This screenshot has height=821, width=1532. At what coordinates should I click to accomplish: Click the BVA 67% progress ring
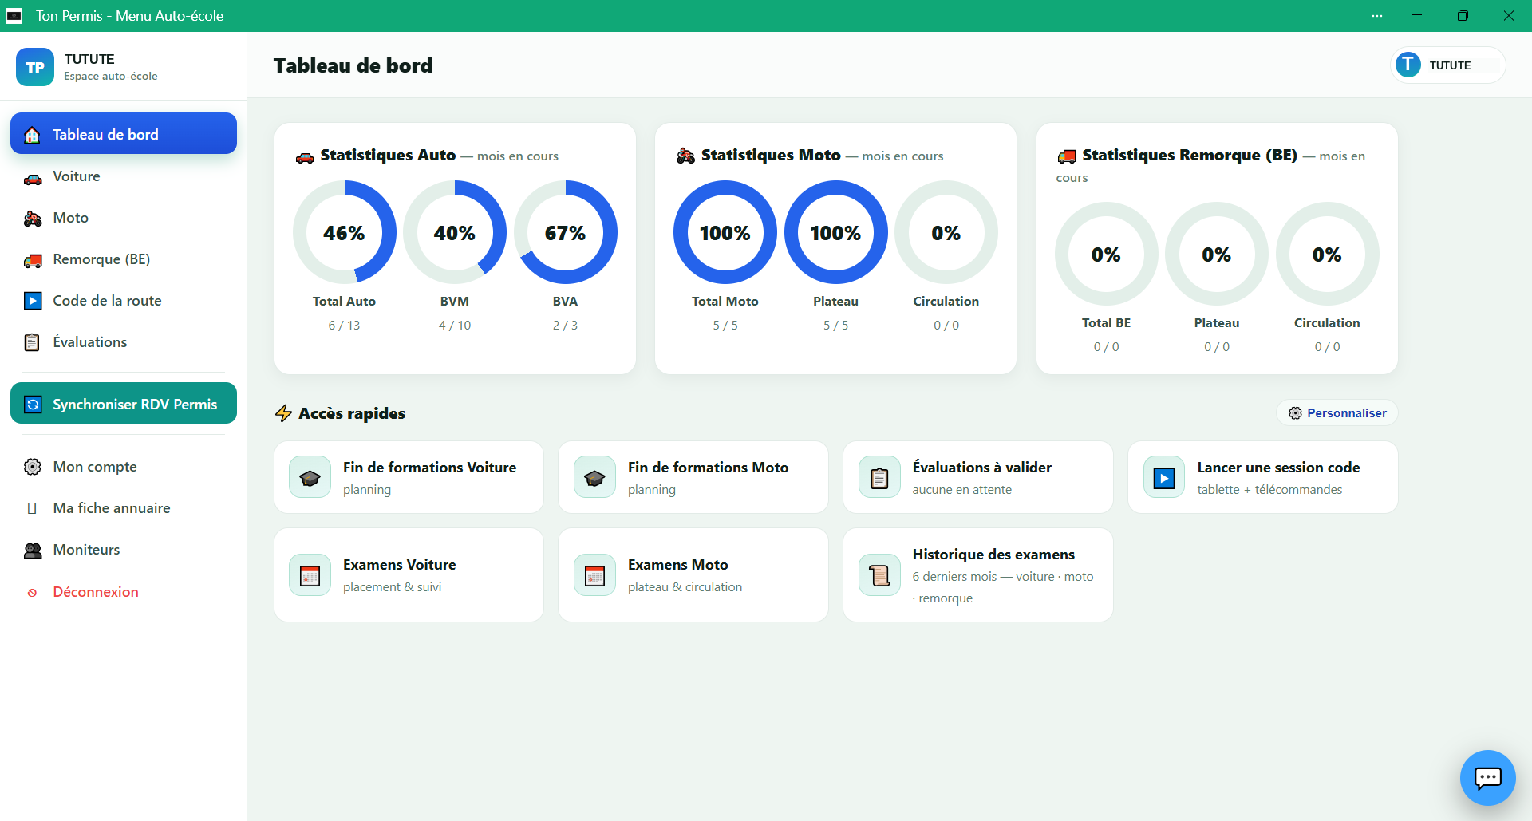click(565, 232)
